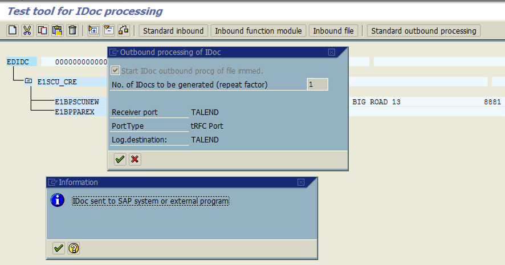The height and width of the screenshot is (265, 505).
Task: Click the hierarchy level toolbar icon
Action: coord(124,31)
